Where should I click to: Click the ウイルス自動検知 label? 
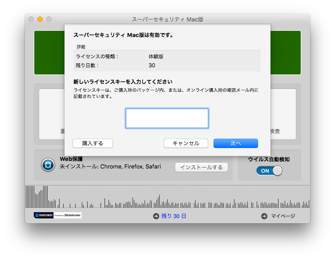tap(269, 159)
